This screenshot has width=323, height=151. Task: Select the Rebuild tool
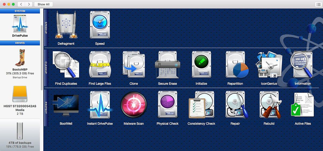coord(269,105)
